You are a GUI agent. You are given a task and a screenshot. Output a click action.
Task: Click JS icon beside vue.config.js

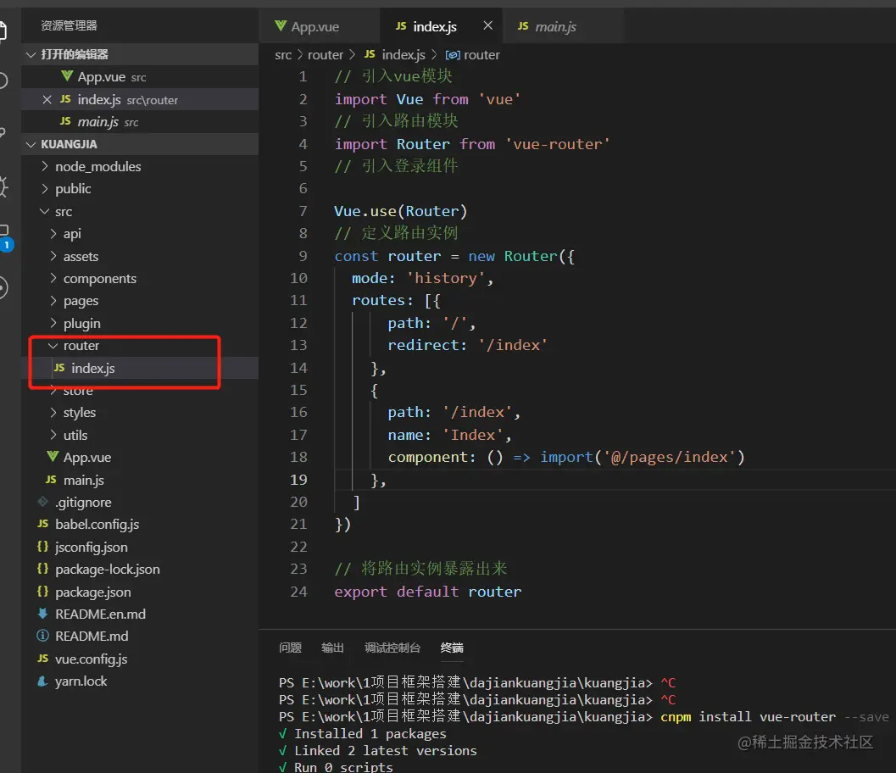point(43,659)
